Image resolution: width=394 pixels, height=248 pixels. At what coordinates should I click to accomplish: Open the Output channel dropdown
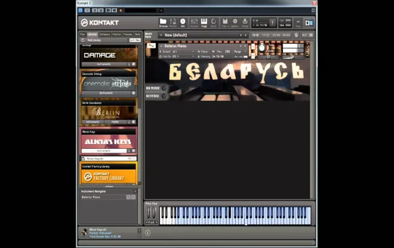pos(177,51)
